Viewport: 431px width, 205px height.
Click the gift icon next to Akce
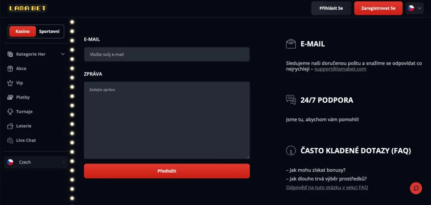pyautogui.click(x=10, y=68)
